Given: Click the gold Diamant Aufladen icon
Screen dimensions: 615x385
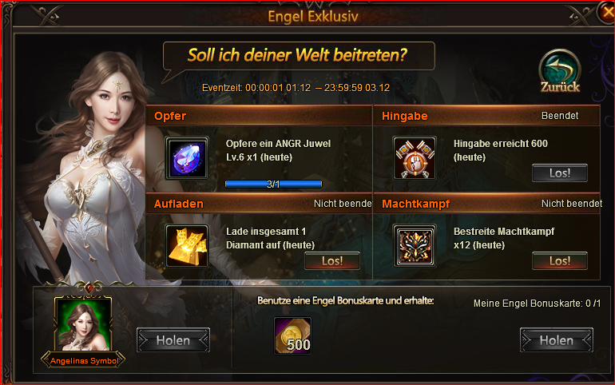Looking at the screenshot, I should (x=187, y=246).
